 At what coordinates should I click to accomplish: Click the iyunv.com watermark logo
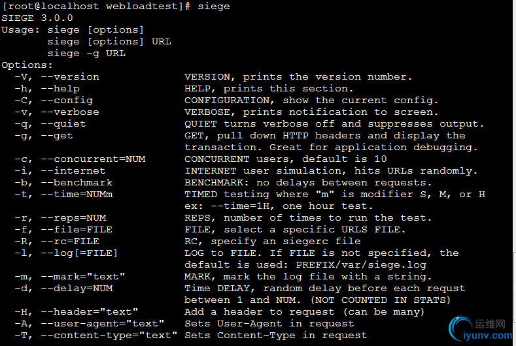(x=481, y=329)
